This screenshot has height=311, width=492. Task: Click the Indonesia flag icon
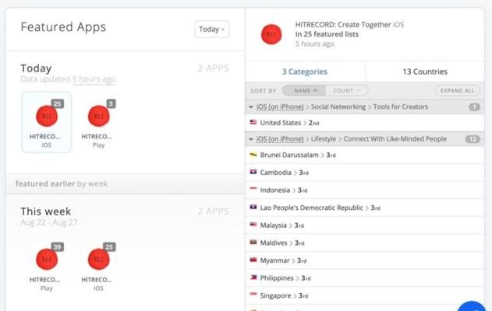253,188
